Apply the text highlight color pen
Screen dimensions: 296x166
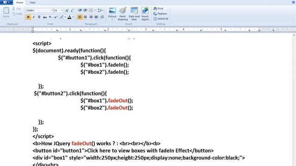(x=62, y=17)
